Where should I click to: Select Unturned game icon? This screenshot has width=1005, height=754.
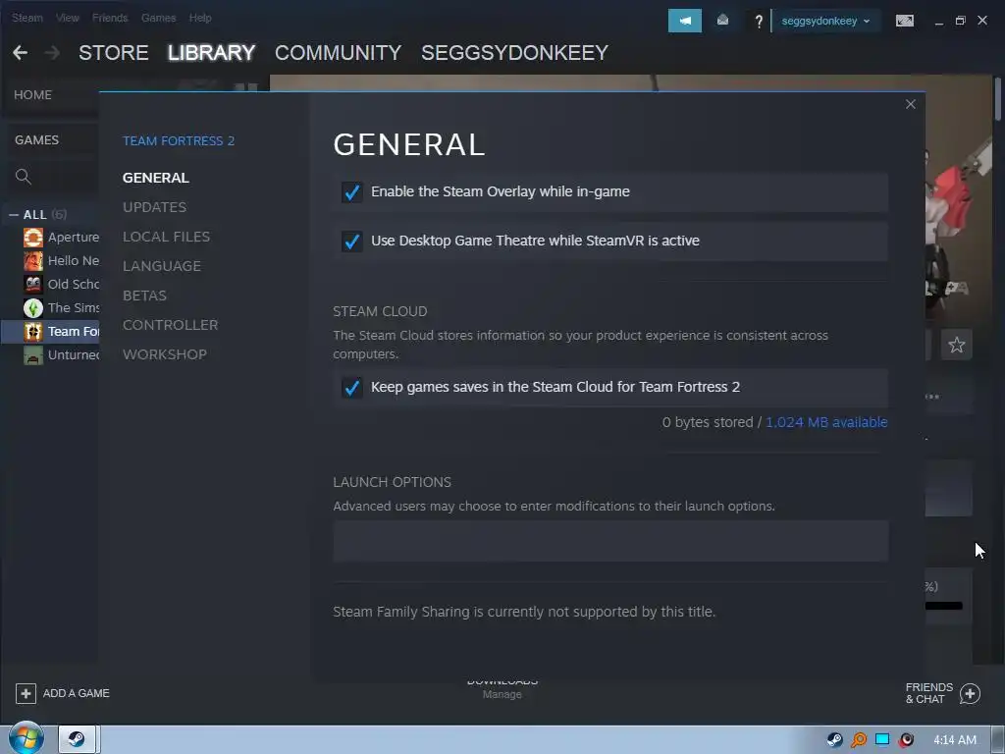[x=33, y=354]
